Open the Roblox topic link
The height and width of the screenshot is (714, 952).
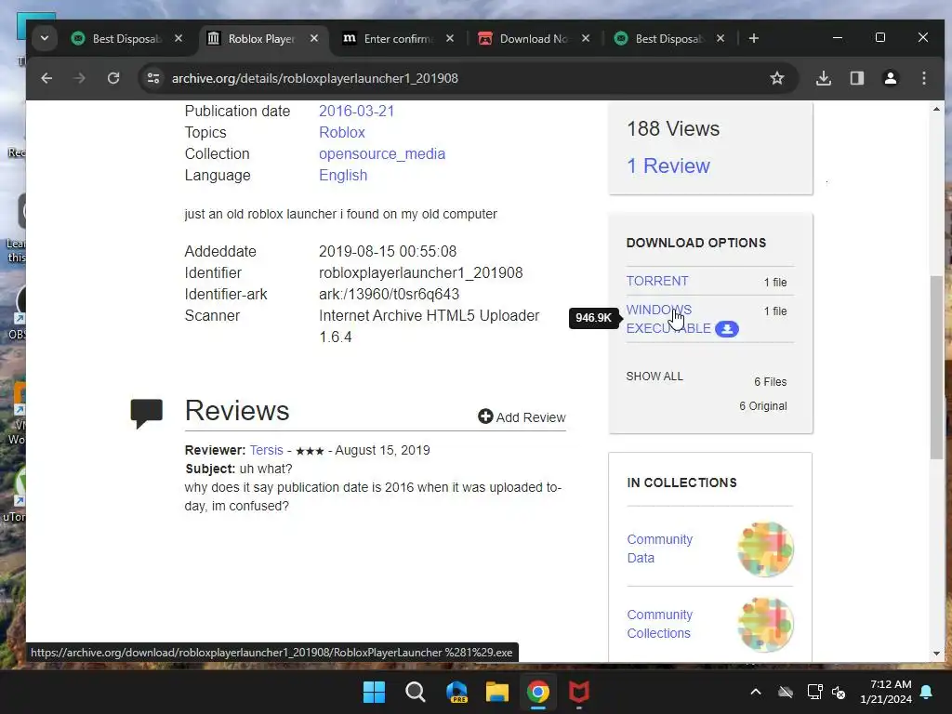point(342,132)
